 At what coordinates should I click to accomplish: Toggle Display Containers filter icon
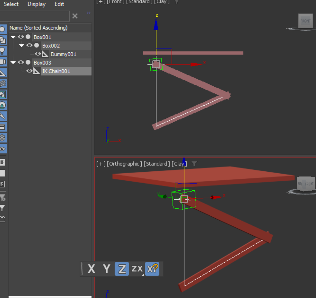[x=3, y=127]
